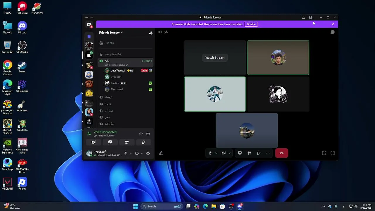
Task: Open Windows Start menu
Action: tap(136, 206)
